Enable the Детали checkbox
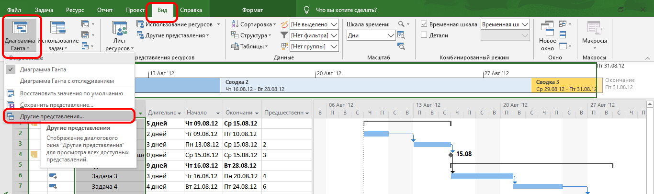Image resolution: width=654 pixels, height=194 pixels. [x=424, y=35]
